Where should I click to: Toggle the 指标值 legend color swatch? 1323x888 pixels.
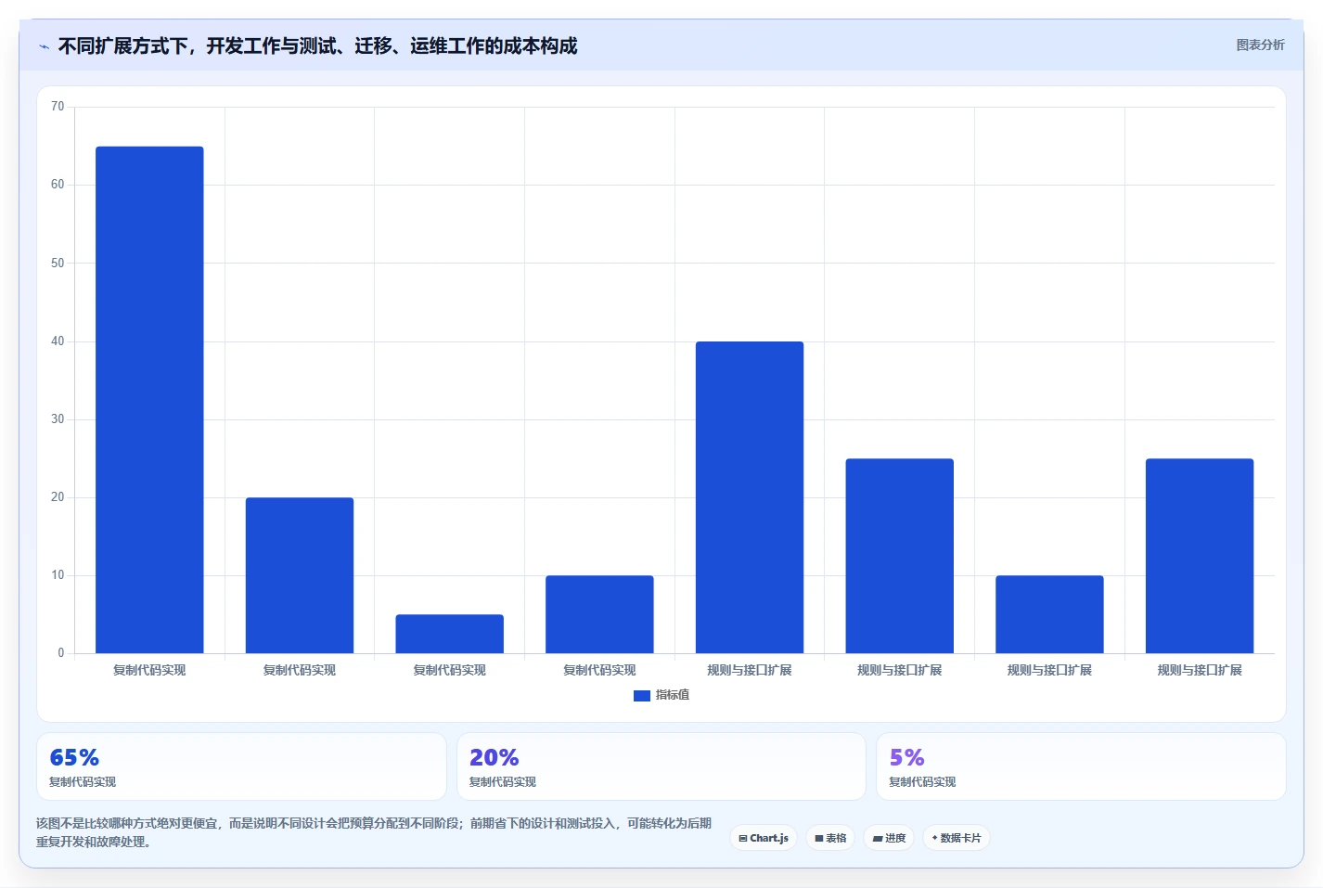(642, 695)
